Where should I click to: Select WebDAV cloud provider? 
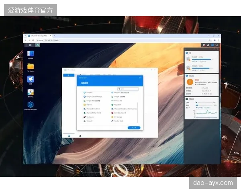tap(88, 121)
